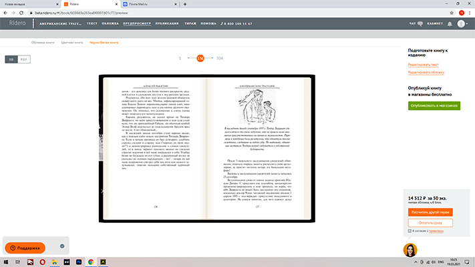
Task: Click the left book page to flip back
Action: 155,148
